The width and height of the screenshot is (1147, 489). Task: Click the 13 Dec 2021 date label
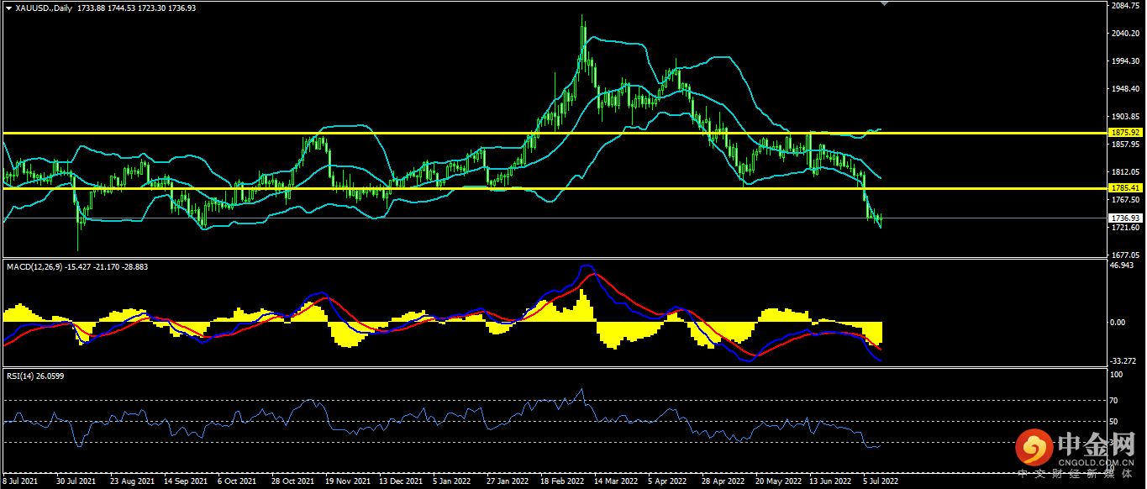point(401,482)
